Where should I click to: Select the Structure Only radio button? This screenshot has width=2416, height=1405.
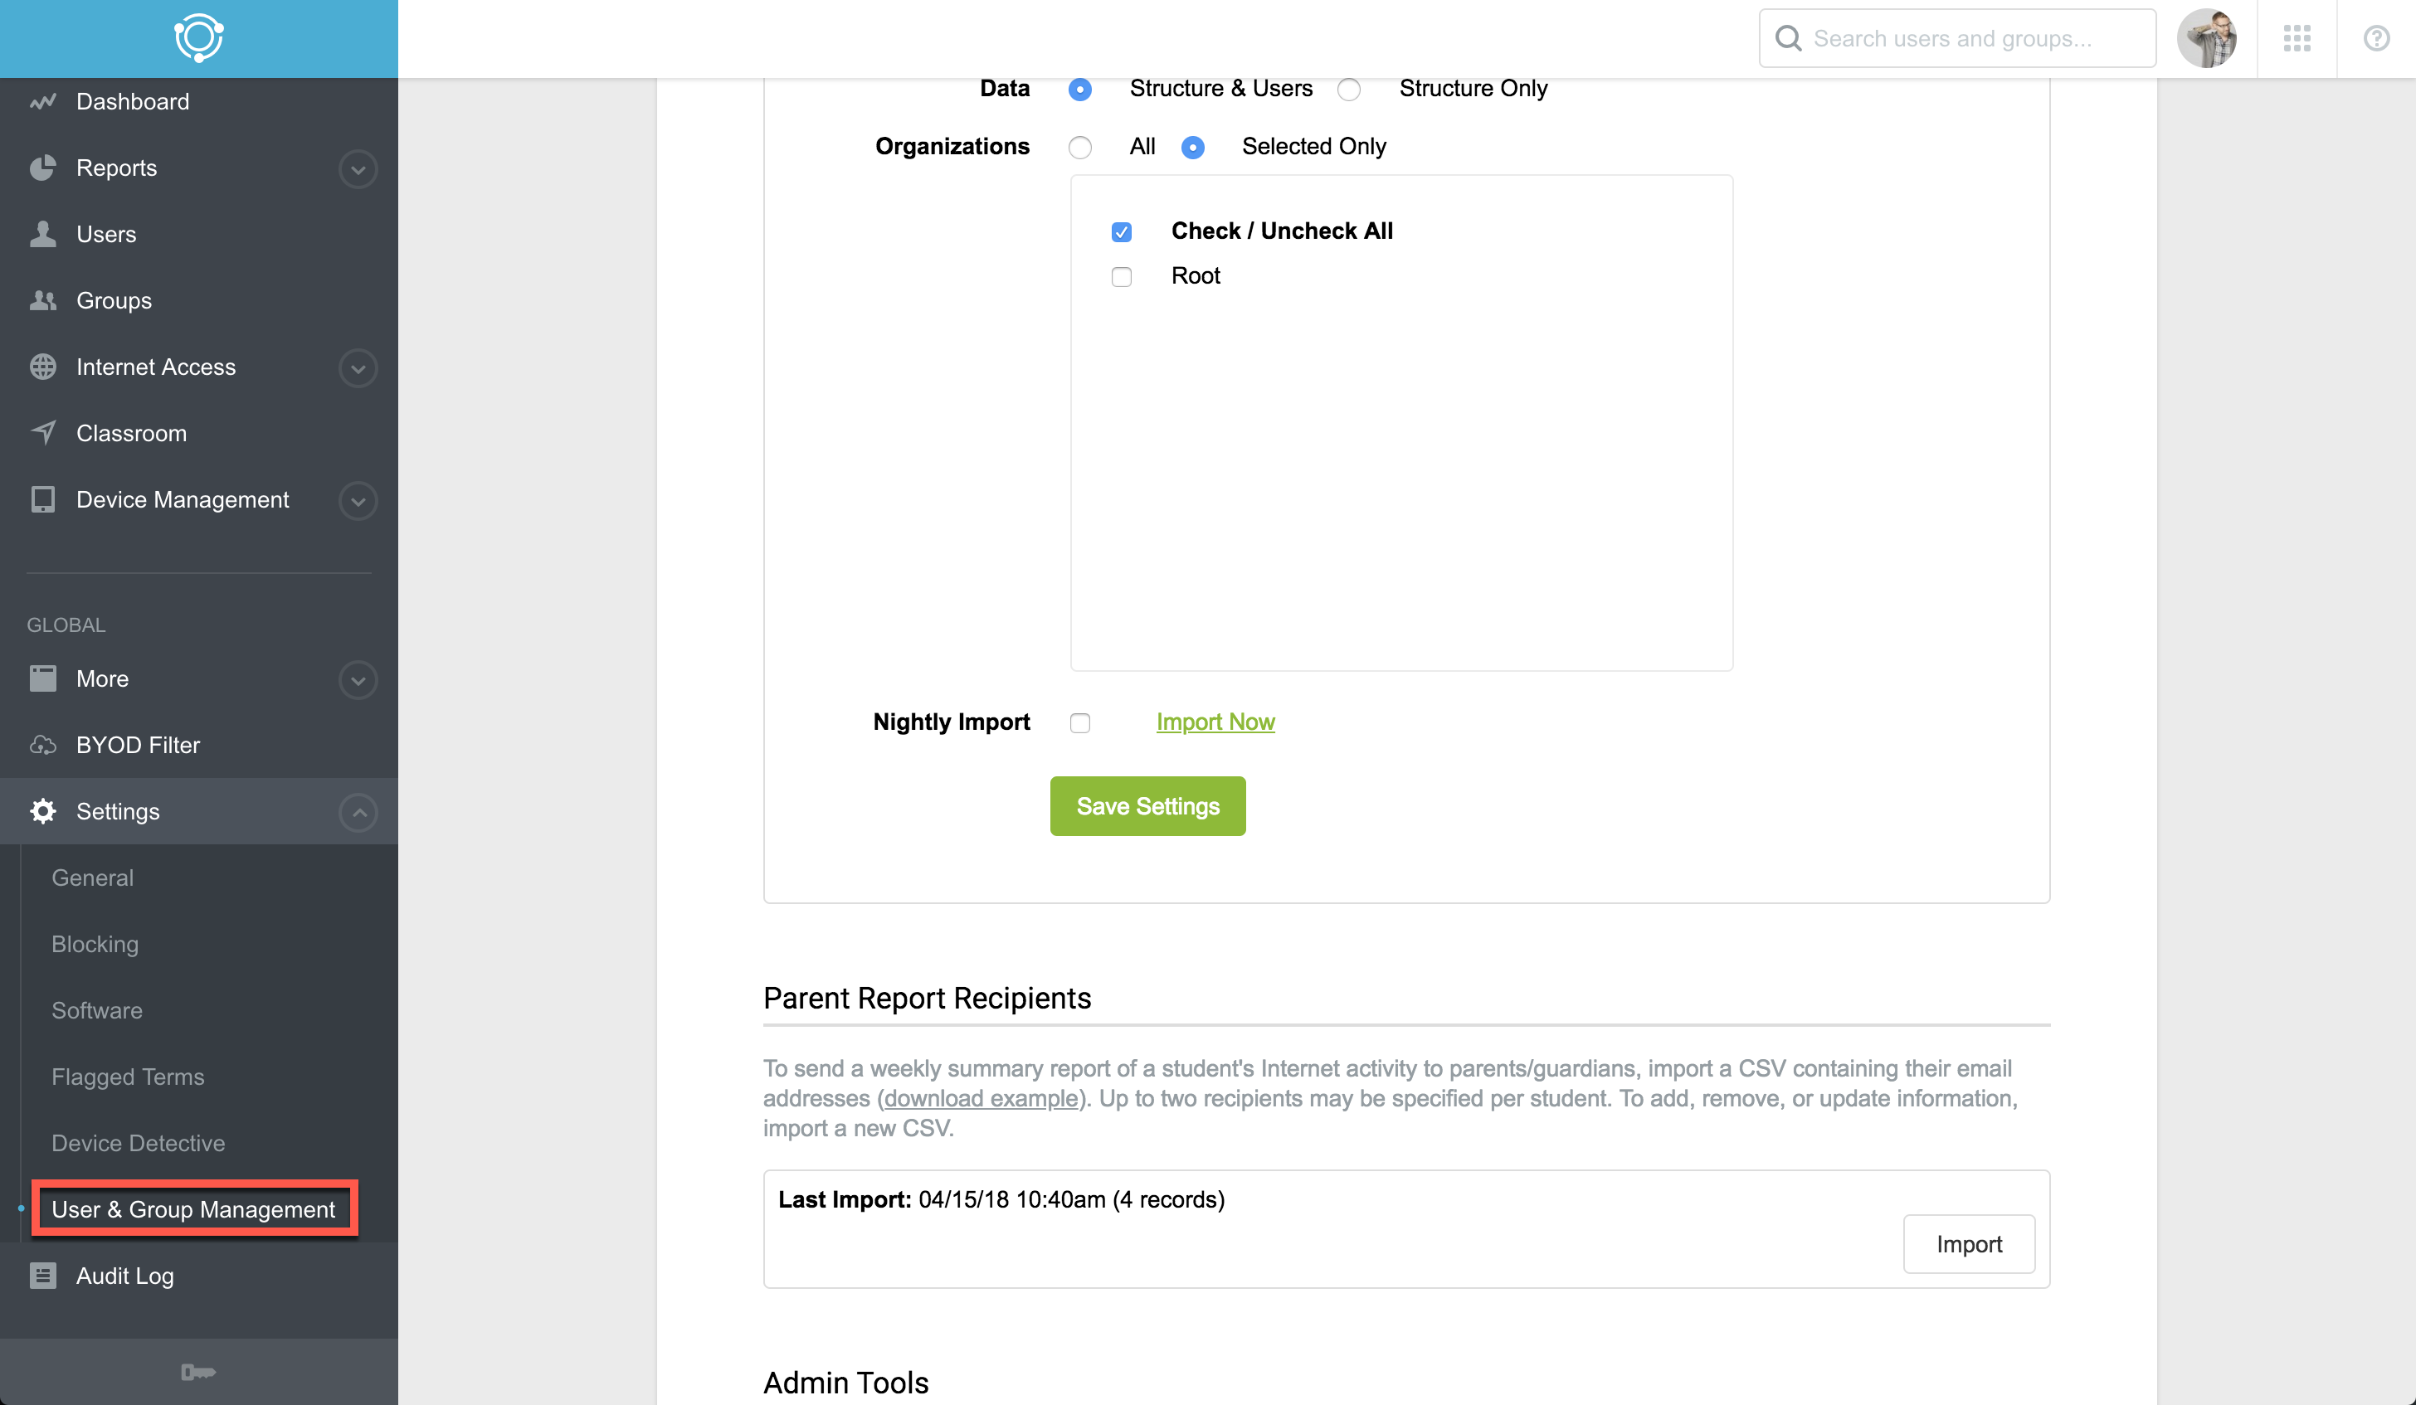[1349, 90]
